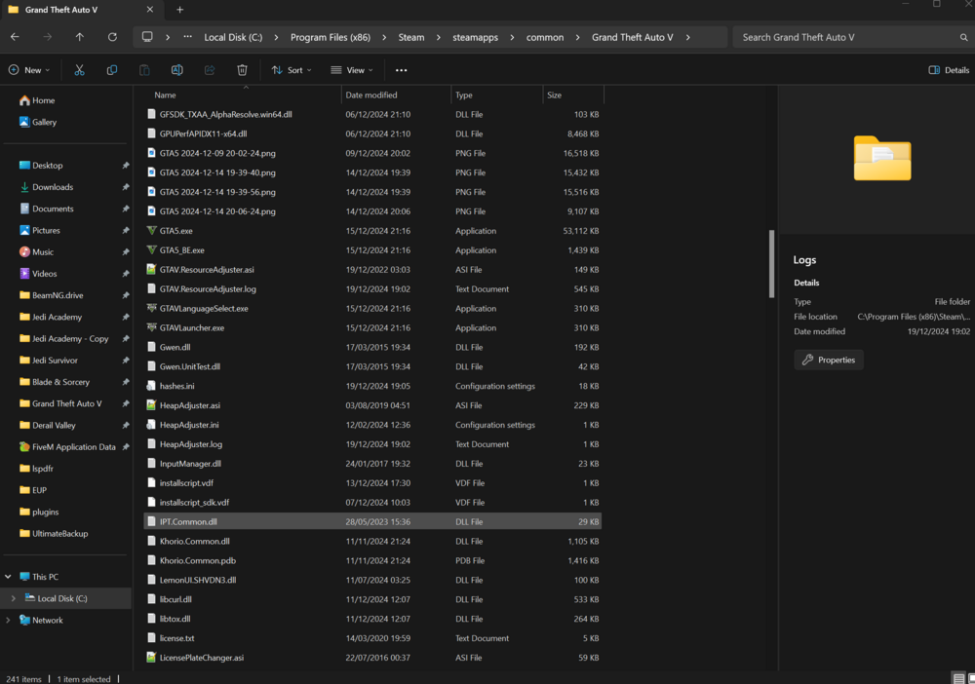Open the View options dropdown

click(352, 69)
